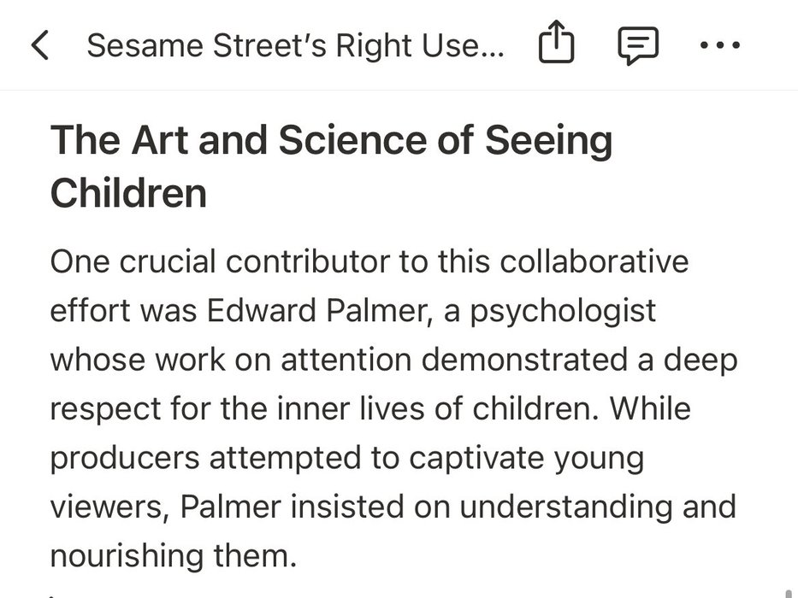Click the word respect in the paragraph
The image size is (798, 598).
(105, 409)
